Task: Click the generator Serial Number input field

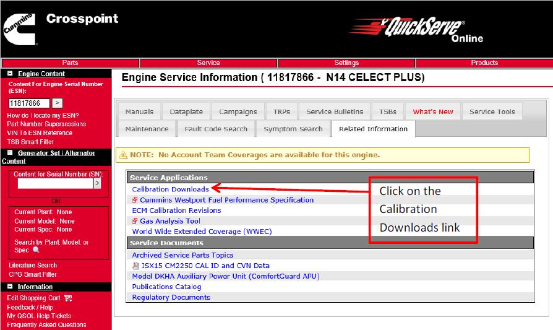Action: point(56,183)
